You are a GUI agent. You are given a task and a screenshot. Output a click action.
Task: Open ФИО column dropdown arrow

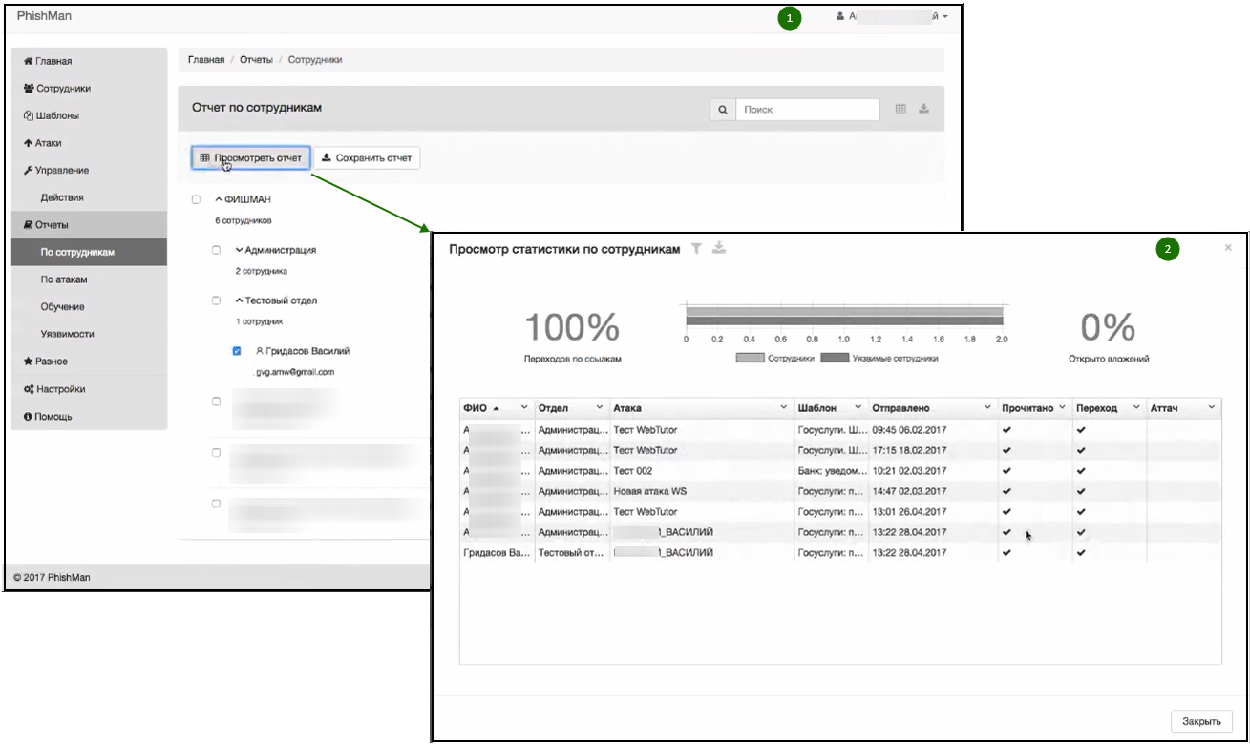tap(524, 408)
